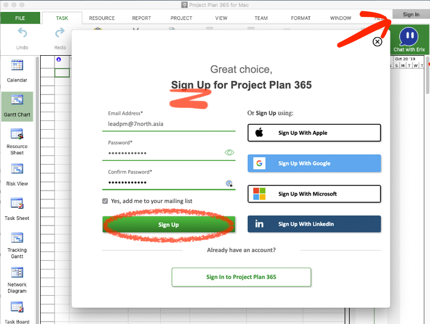This screenshot has height=324, width=430.
Task: Open the VIEW tab
Action: 221,18
